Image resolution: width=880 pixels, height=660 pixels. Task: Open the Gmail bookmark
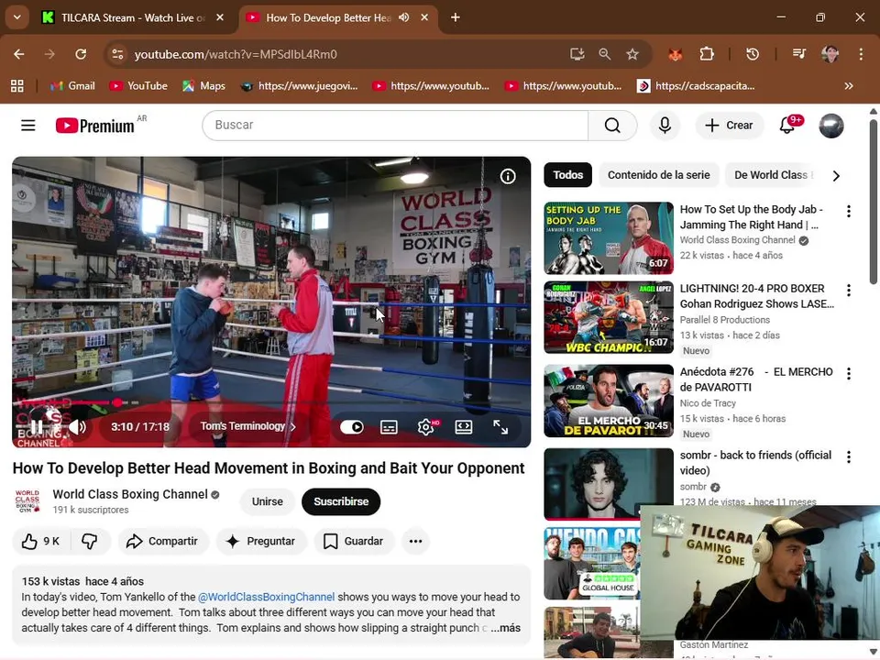click(x=73, y=86)
